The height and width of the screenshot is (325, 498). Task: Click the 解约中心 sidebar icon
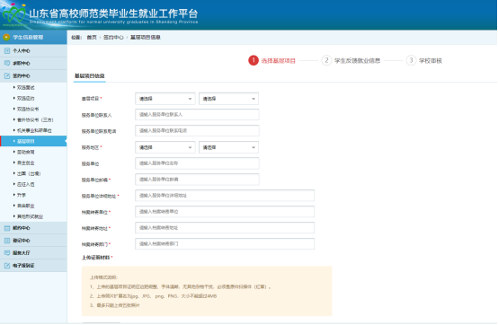pyautogui.click(x=7, y=228)
